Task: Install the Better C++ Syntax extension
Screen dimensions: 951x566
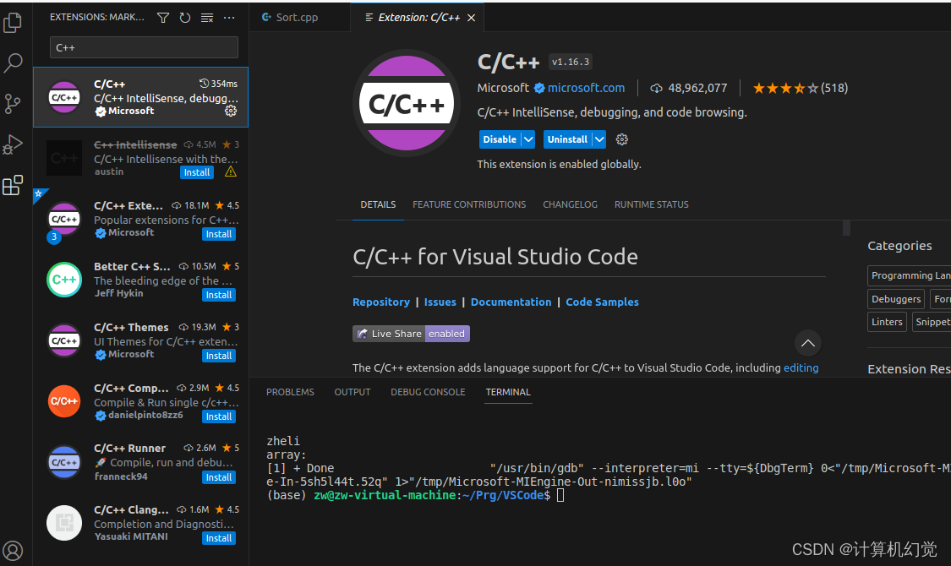Action: coord(219,294)
